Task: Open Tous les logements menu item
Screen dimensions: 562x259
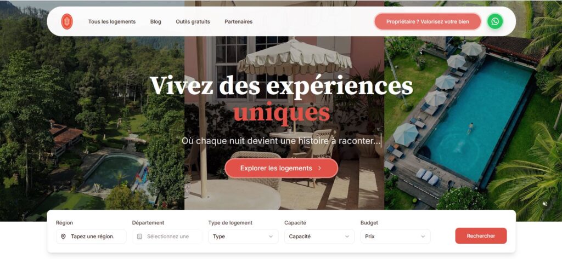Action: click(112, 21)
